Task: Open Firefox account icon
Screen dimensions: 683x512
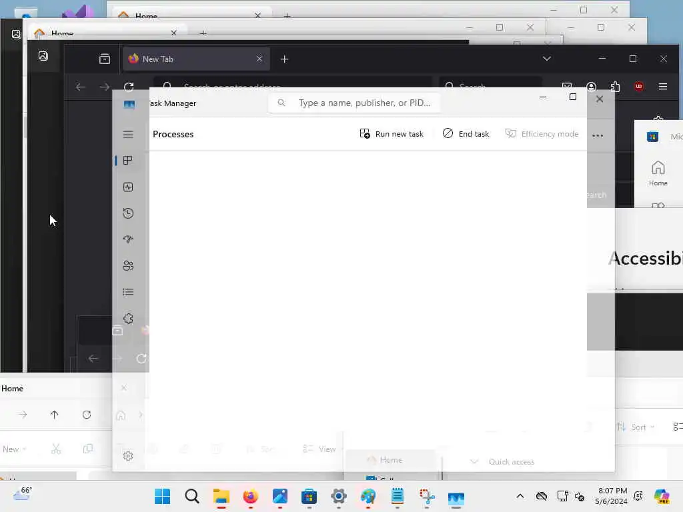Action: (591, 87)
